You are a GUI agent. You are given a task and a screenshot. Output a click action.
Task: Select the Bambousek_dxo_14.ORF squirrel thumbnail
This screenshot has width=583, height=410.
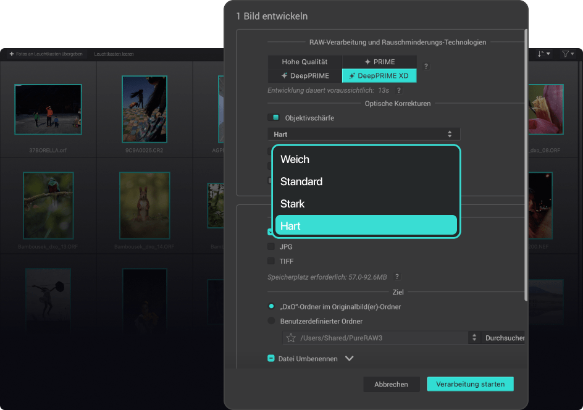point(145,205)
